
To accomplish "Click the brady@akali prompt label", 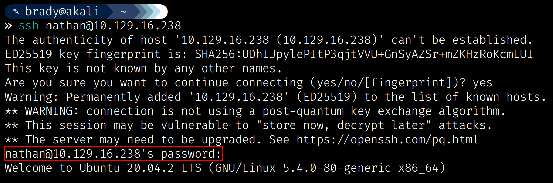I will coord(62,12).
